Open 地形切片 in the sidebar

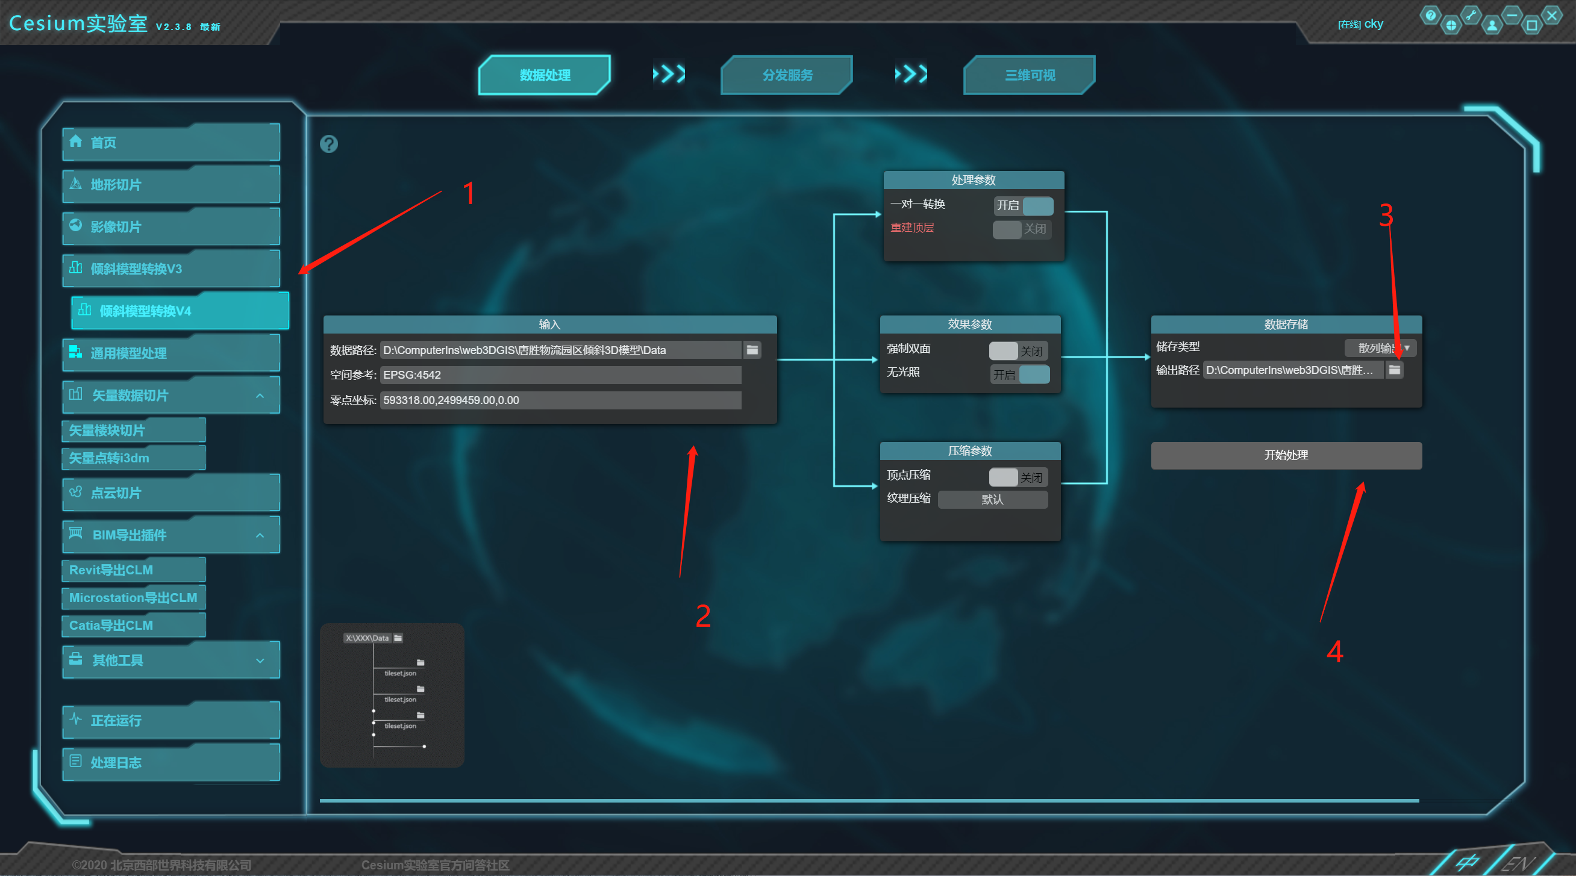(171, 184)
